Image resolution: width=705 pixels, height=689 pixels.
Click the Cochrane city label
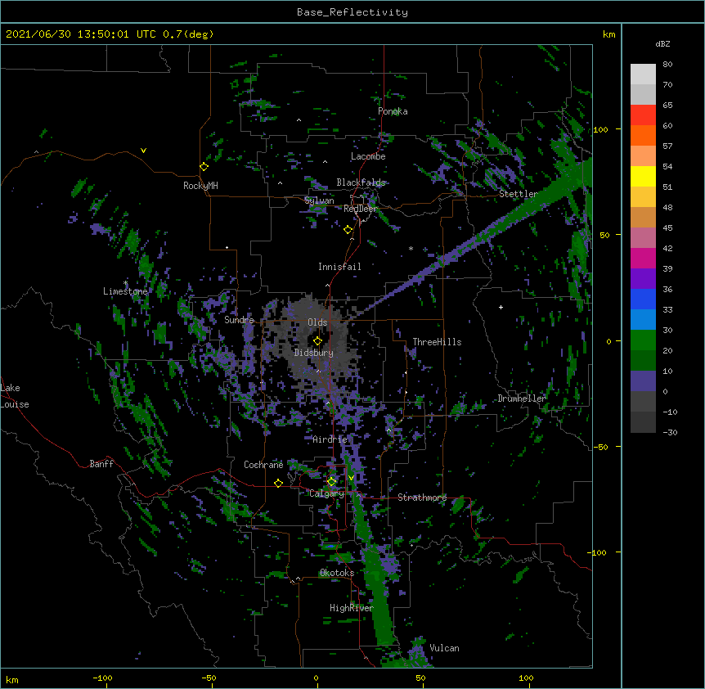click(263, 465)
